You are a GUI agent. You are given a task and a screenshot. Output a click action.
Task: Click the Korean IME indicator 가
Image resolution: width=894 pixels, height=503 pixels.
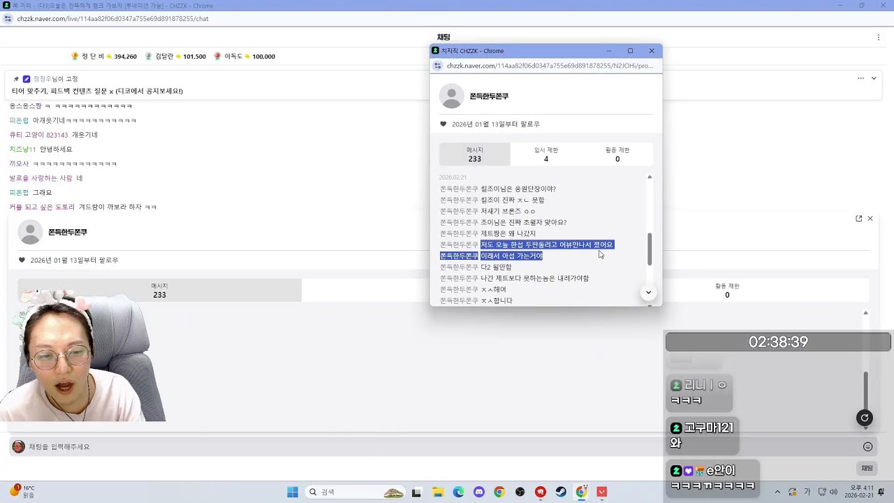[807, 492]
